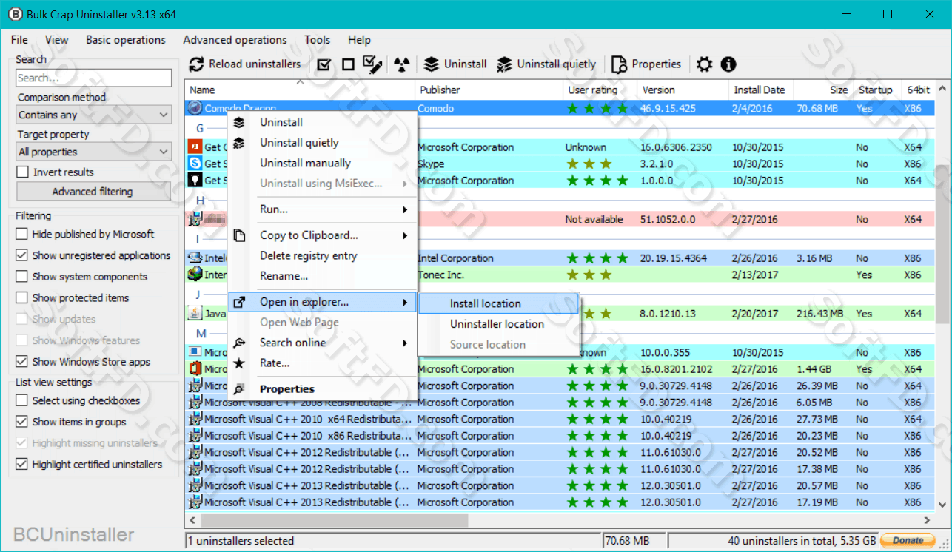Screen dimensions: 952x552
Task: Click the Uninstall layers icon in toolbar
Action: pos(432,64)
